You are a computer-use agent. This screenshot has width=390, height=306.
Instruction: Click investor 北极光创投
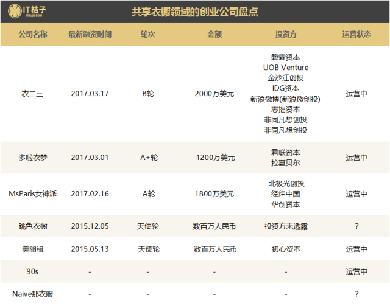(286, 184)
